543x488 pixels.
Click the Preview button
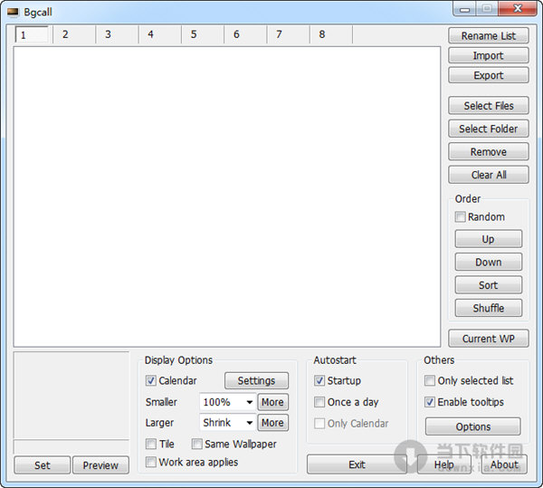click(x=100, y=465)
